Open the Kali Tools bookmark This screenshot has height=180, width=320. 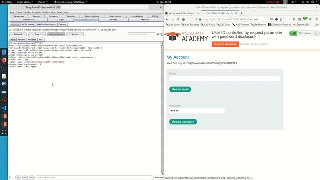[x=208, y=25]
